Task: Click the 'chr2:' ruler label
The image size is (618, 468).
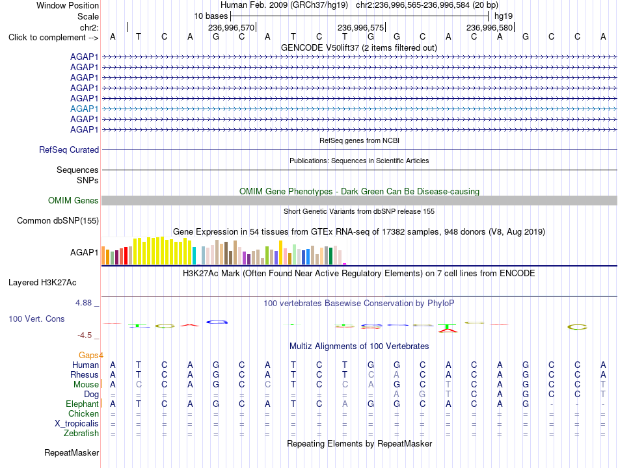Action: pyautogui.click(x=89, y=27)
